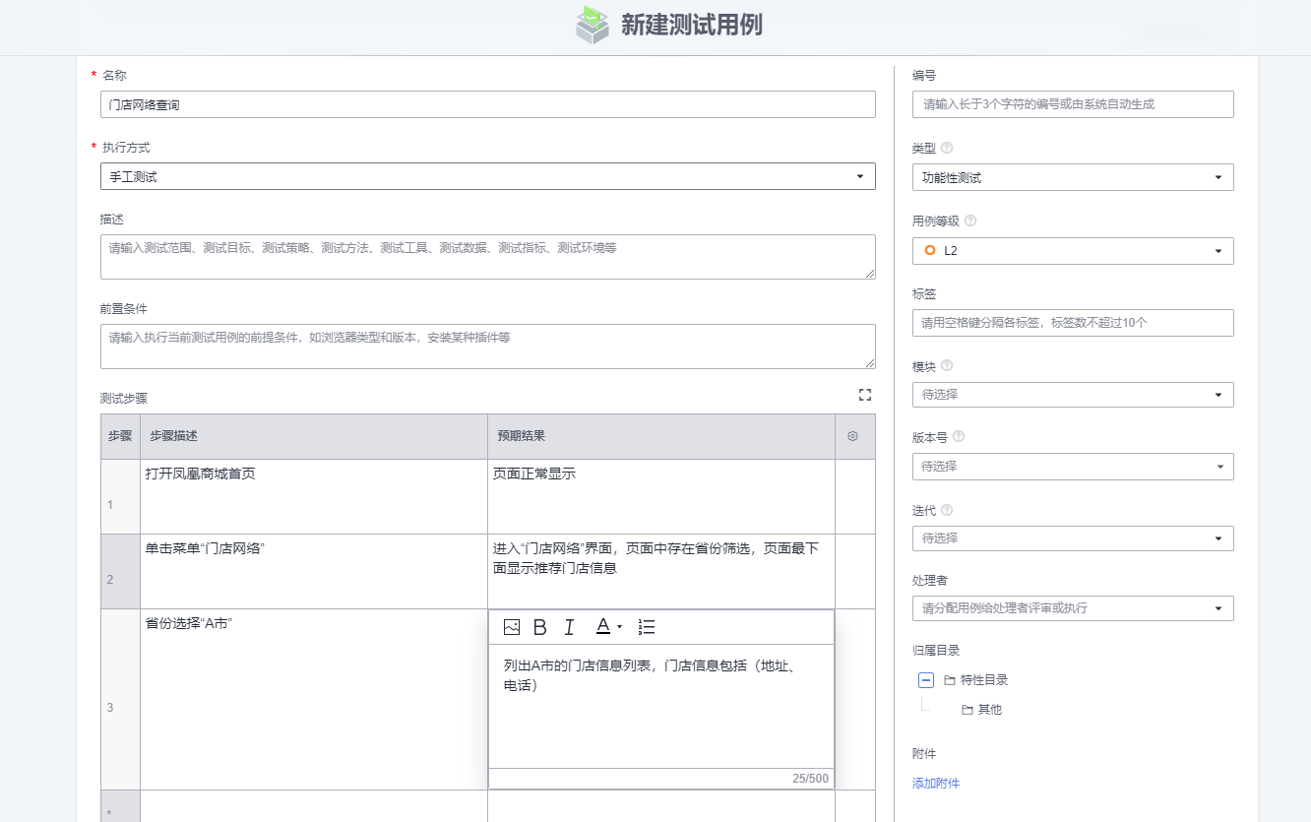Click the 步骤描述 column header
The width and height of the screenshot is (1311, 822).
[314, 436]
